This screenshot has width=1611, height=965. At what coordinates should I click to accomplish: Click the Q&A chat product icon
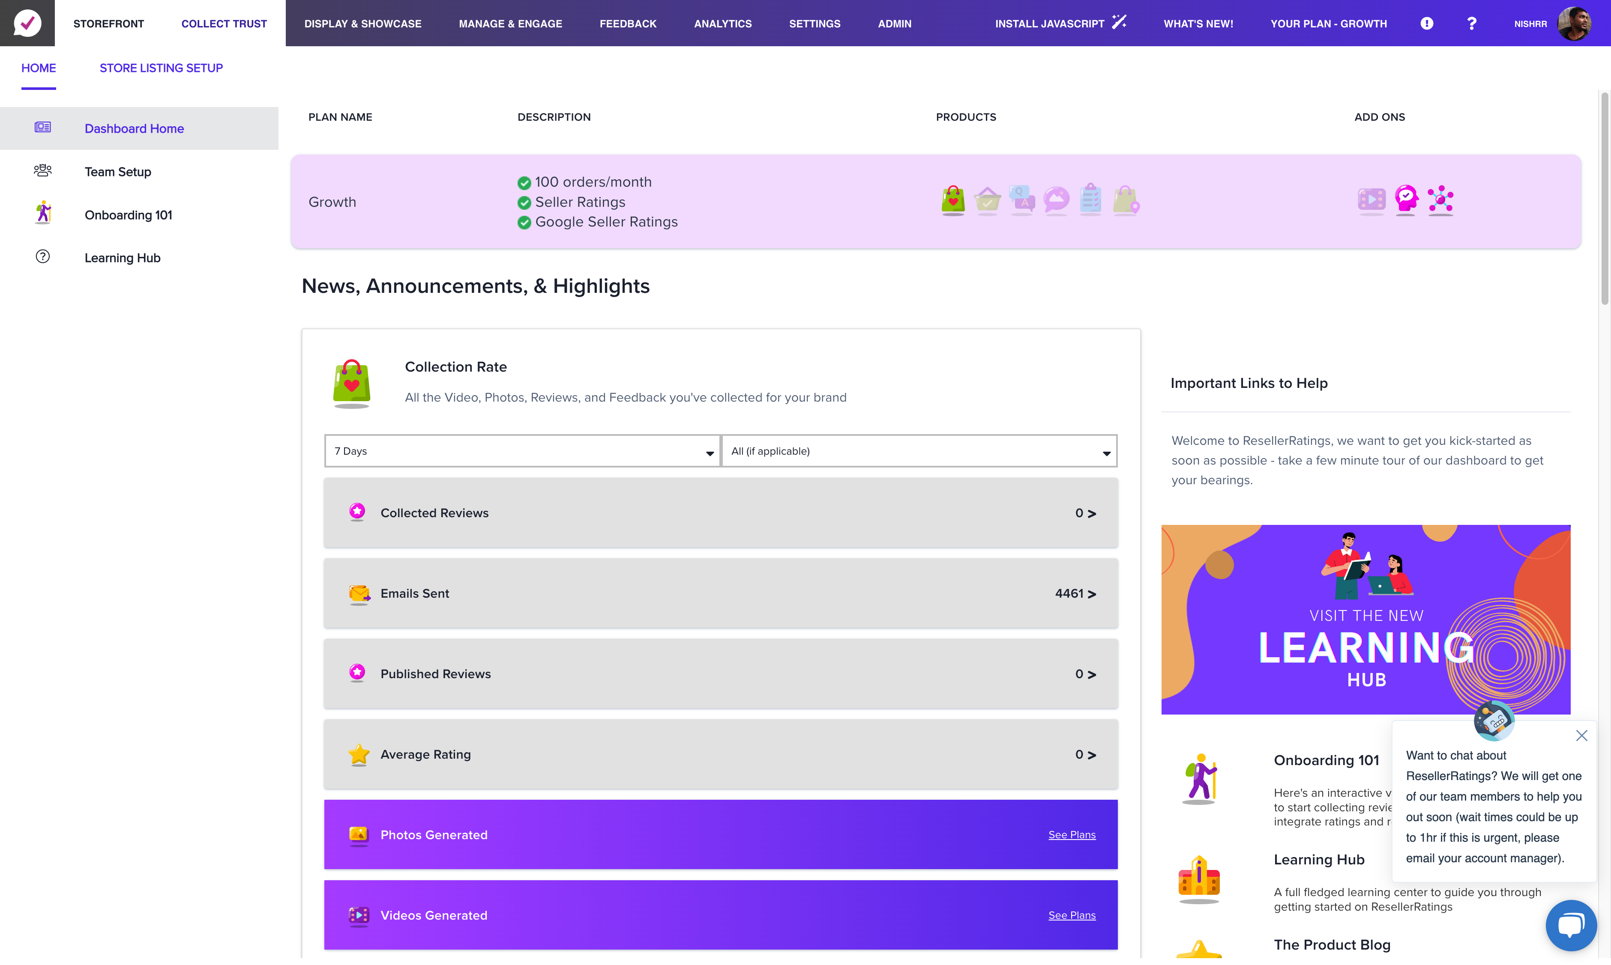point(1022,200)
